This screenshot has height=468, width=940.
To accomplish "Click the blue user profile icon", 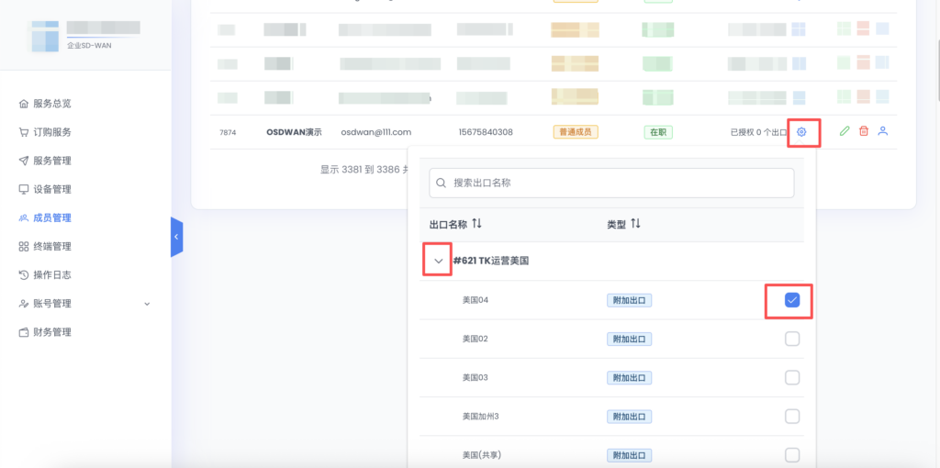I will pyautogui.click(x=883, y=131).
